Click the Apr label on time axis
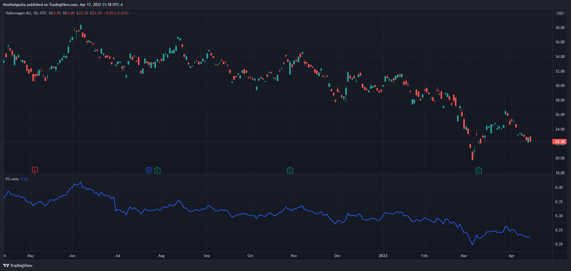This screenshot has width=571, height=271. 512,256
